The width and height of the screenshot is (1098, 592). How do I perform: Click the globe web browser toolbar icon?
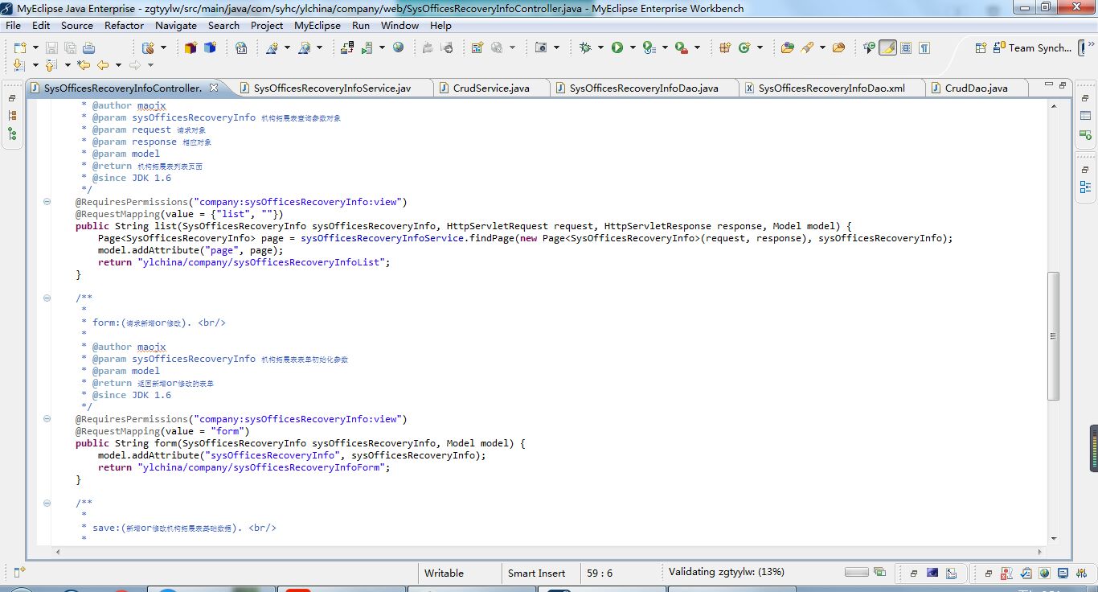coord(398,48)
